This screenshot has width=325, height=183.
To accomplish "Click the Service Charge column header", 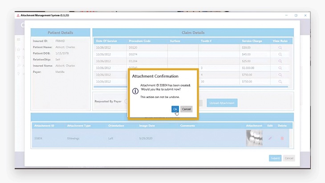I will coord(252,41).
